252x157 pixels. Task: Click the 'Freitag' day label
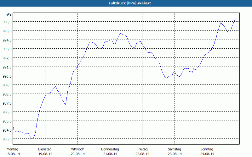click(142, 149)
